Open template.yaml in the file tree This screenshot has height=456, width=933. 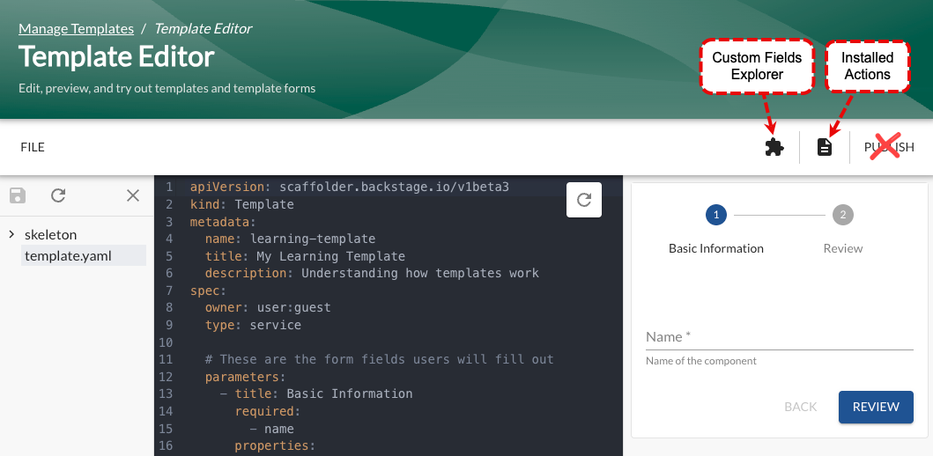tap(73, 255)
